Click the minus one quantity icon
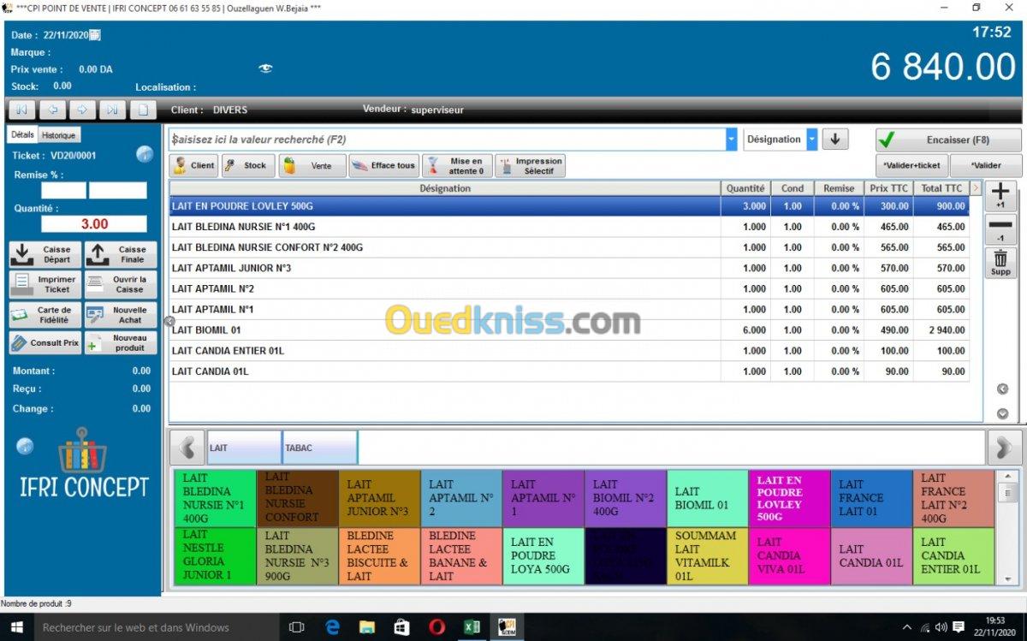Screen dimensions: 1027x641 click(1000, 229)
